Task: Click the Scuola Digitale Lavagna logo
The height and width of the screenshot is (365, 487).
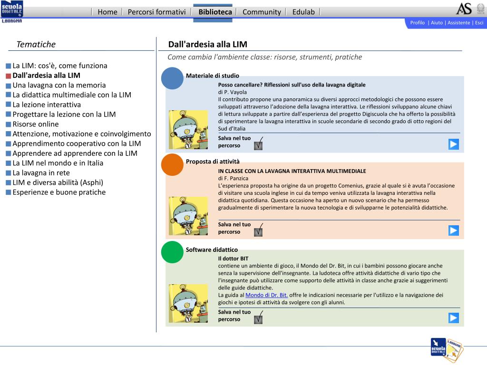Action: tap(12, 12)
